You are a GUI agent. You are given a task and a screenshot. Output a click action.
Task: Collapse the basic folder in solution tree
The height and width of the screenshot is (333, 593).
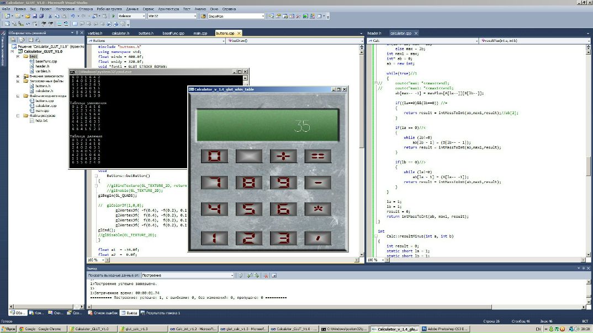tap(18, 56)
